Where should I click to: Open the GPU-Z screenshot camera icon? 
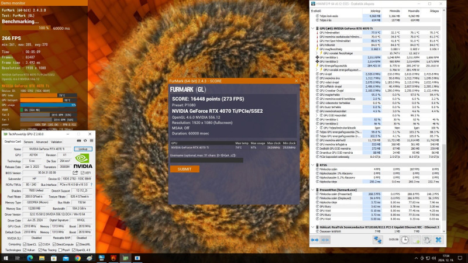tap(79, 141)
